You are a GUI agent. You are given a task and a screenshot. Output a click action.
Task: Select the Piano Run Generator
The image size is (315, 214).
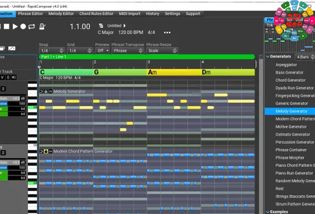[294, 173]
